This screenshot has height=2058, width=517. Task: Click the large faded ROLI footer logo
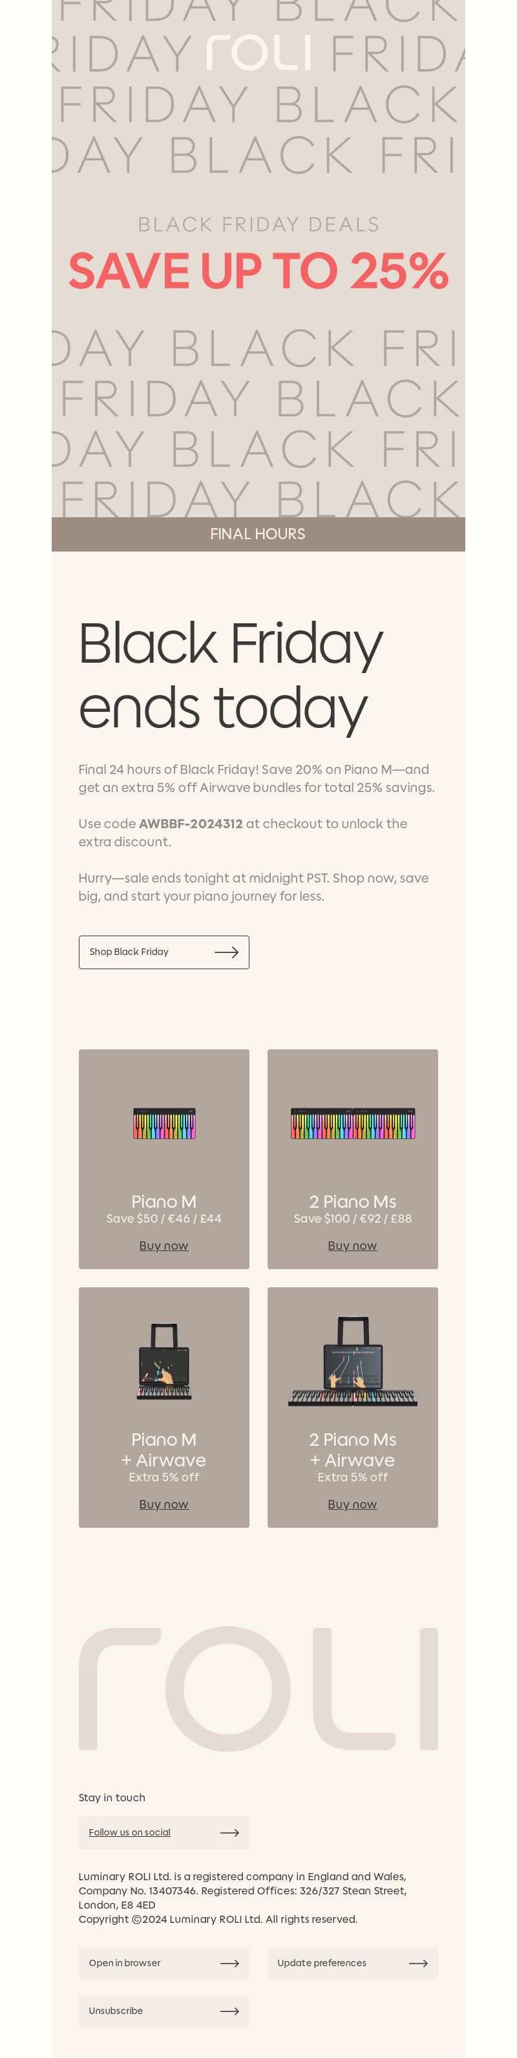pos(258,1688)
